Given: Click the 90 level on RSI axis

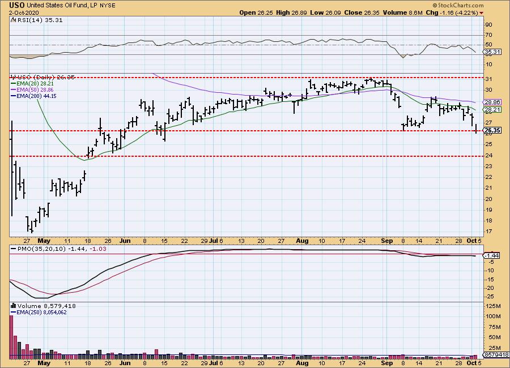Looking at the screenshot, I should tap(488, 25).
